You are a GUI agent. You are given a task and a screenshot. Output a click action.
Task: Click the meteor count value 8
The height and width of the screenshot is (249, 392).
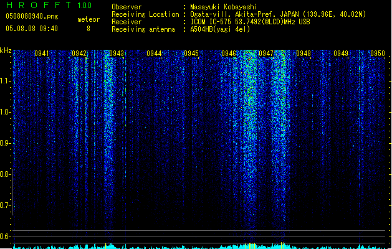tap(88, 29)
